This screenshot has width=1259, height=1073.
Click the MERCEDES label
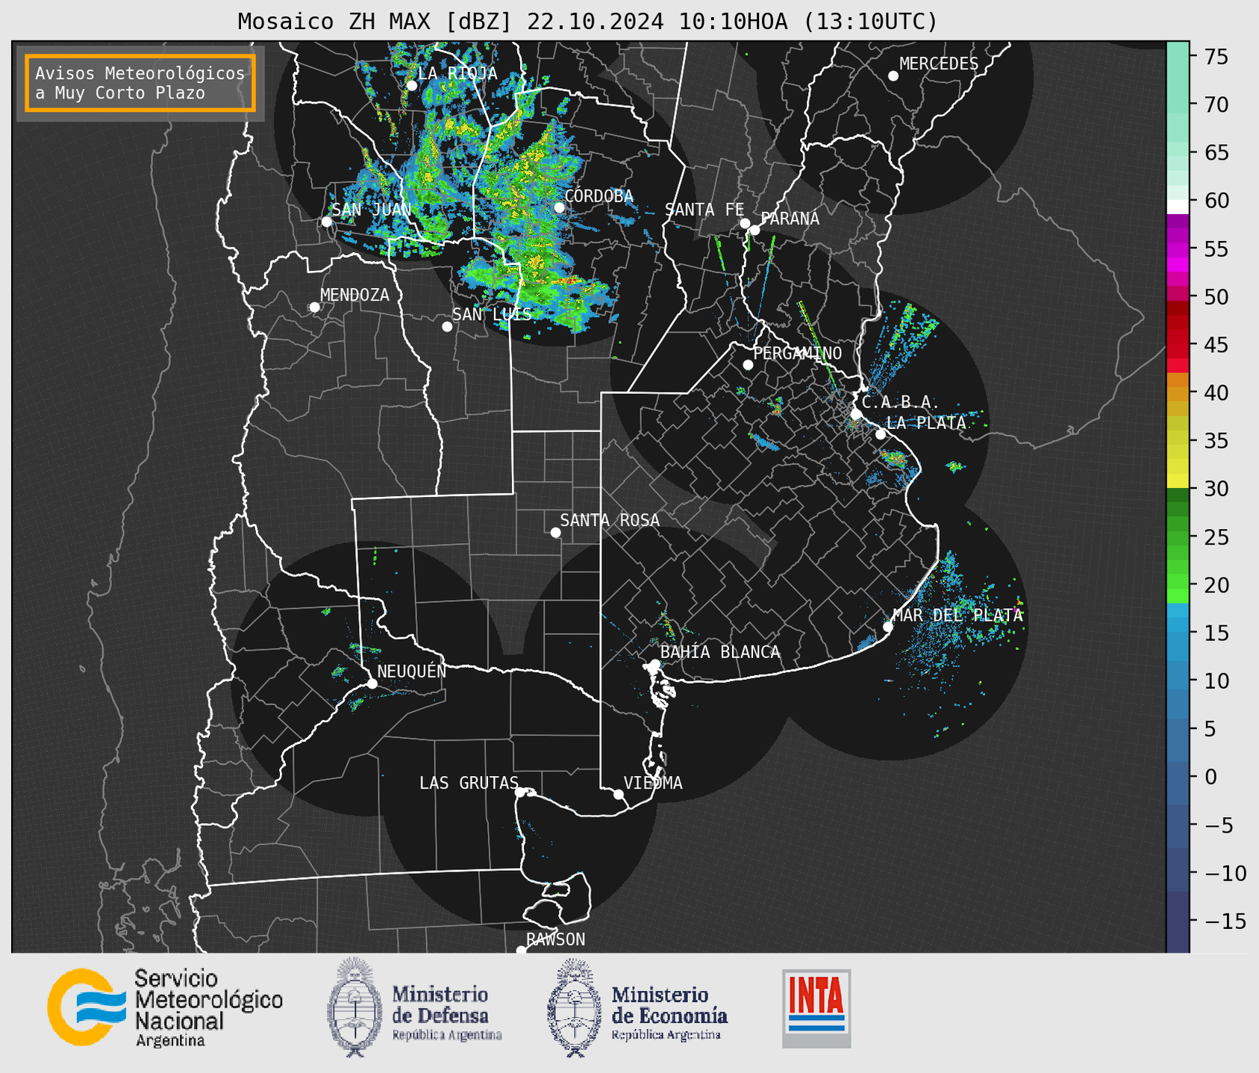(939, 64)
